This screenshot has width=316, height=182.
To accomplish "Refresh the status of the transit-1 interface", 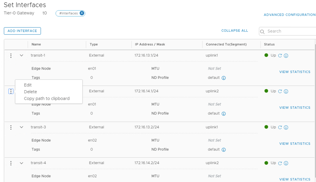I will coord(280,56).
